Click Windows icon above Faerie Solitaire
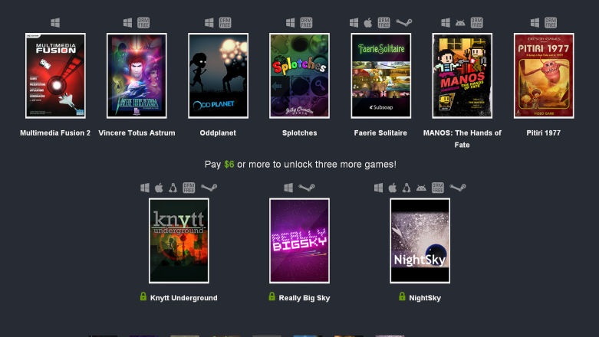The height and width of the screenshot is (337, 599). tap(354, 23)
